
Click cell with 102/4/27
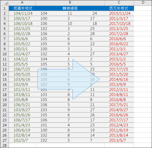[x=22, y=54]
